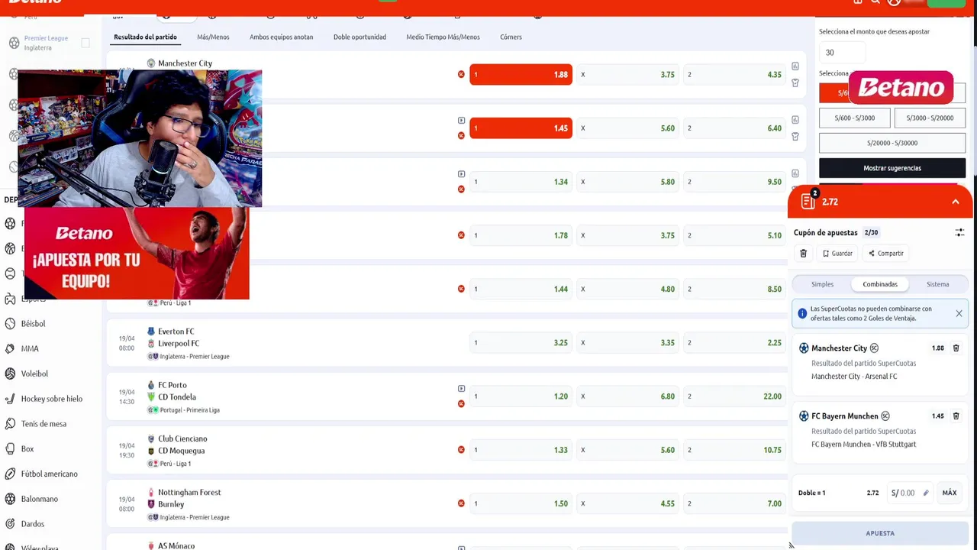The height and width of the screenshot is (550, 977).
Task: Click the Guardar button in coupon
Action: (837, 254)
